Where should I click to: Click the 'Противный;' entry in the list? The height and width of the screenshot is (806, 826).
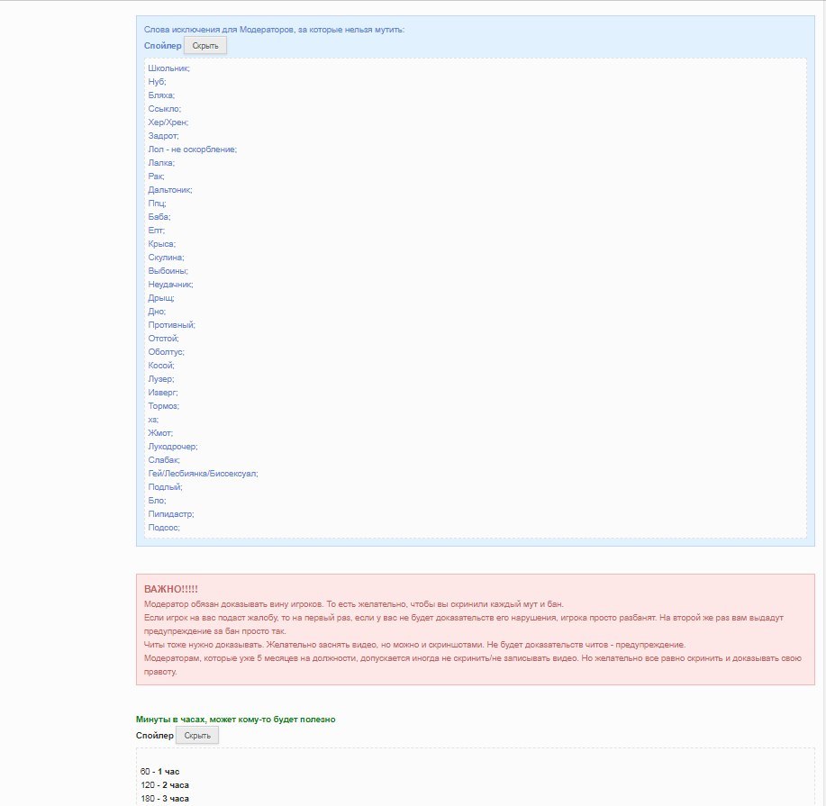point(172,324)
